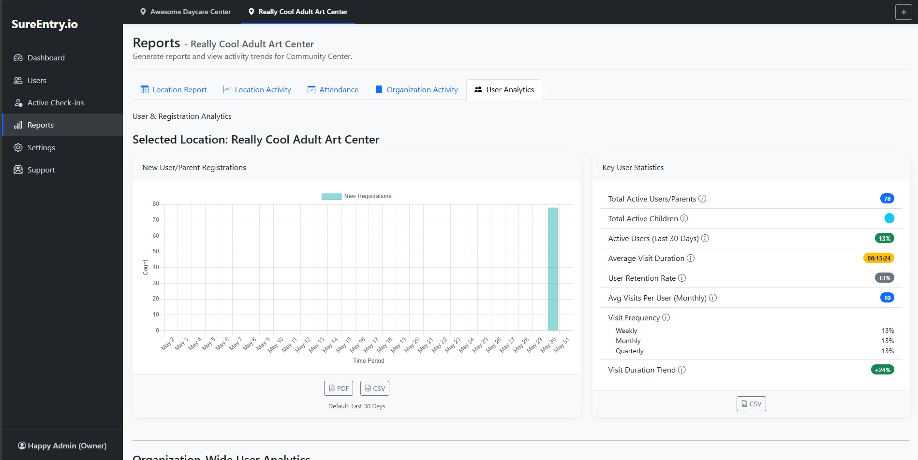The image size is (918, 460).
Task: Click the Settings gear icon
Action: (18, 147)
